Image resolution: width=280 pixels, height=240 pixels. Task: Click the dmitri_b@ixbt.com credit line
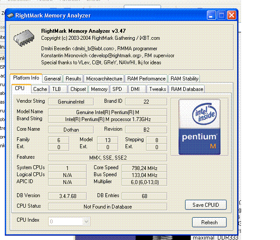click(x=99, y=49)
